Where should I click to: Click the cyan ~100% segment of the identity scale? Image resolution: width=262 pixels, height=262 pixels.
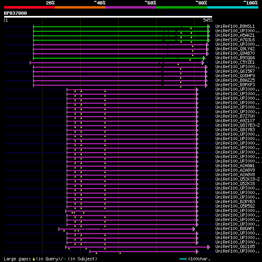pyautogui.click(x=233, y=7)
